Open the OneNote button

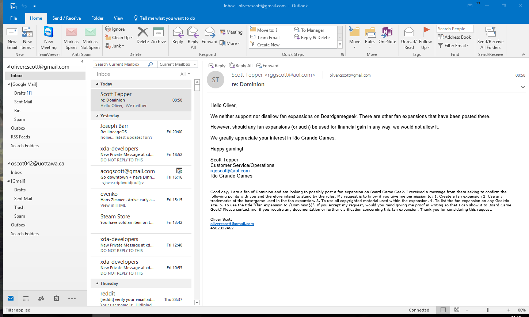click(387, 35)
